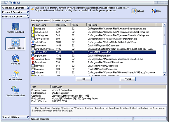
Task: Select the lsass.exe process name
Action: pyautogui.click(x=39, y=69)
